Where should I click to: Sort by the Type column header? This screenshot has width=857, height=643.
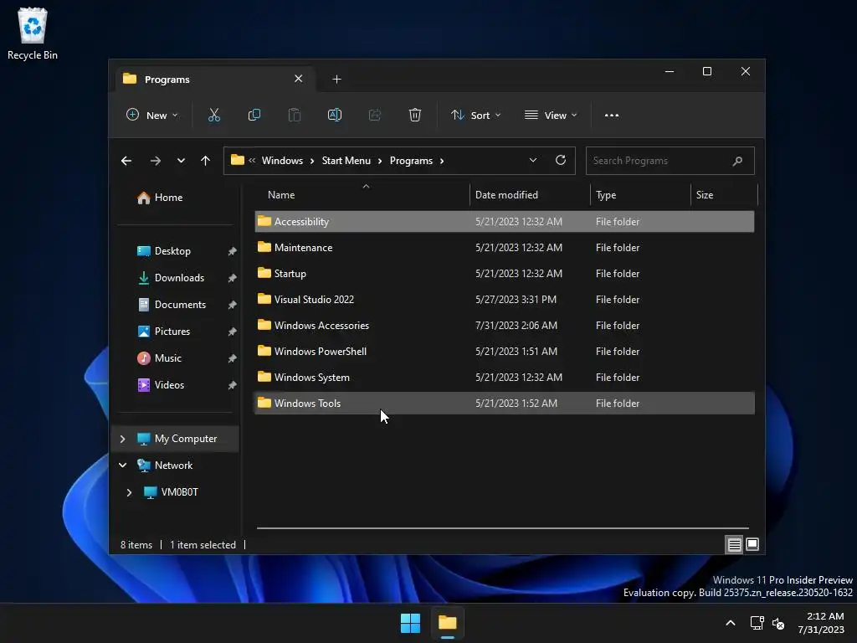(640, 194)
